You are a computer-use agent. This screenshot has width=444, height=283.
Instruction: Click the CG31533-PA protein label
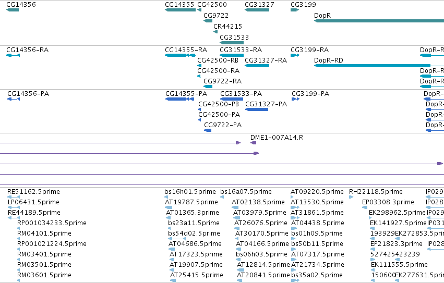tap(241, 94)
